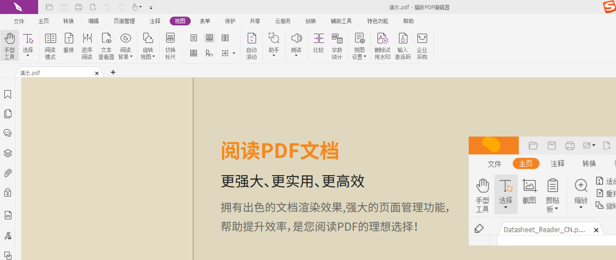The width and height of the screenshot is (616, 260).
Task: Enable 阅读模式 reading mode
Action: [50, 46]
